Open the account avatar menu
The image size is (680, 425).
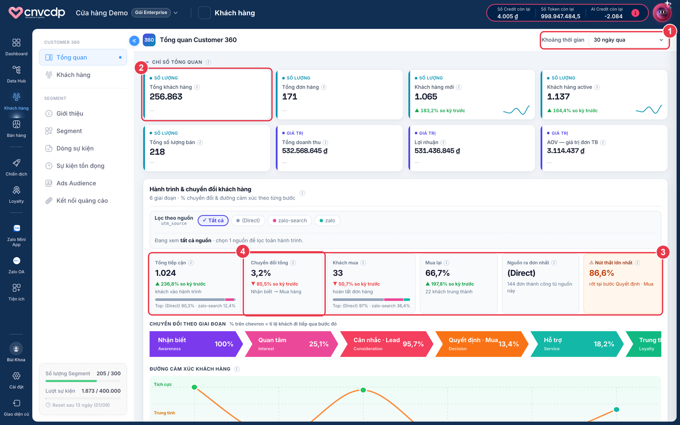tap(662, 13)
